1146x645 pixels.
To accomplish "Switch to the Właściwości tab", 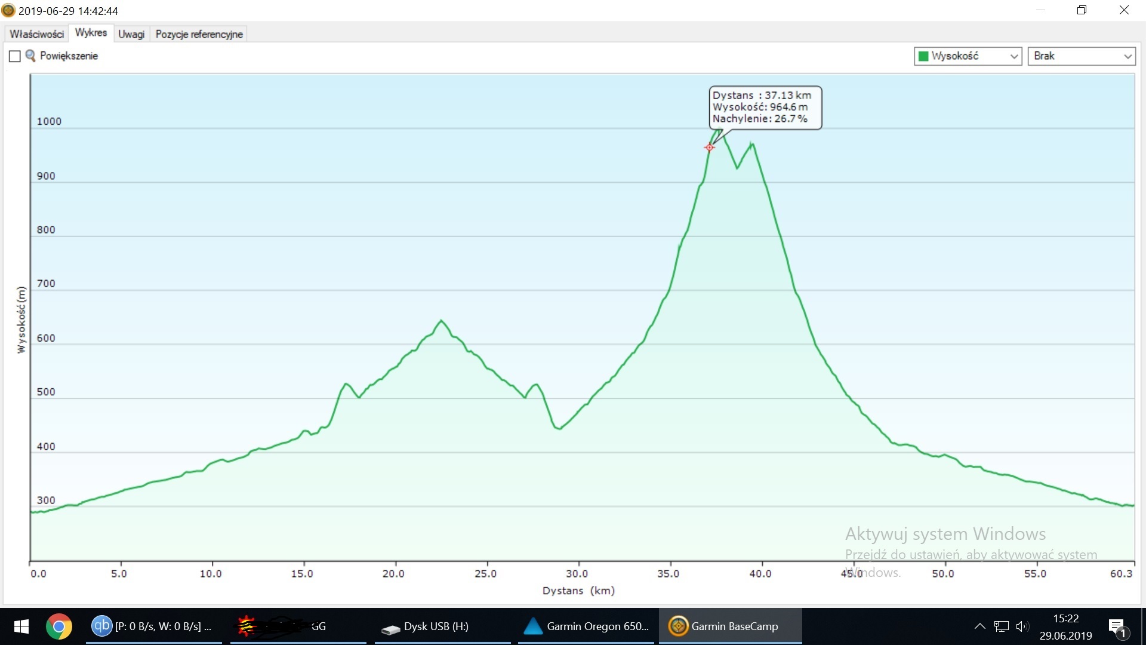I will coord(36,34).
